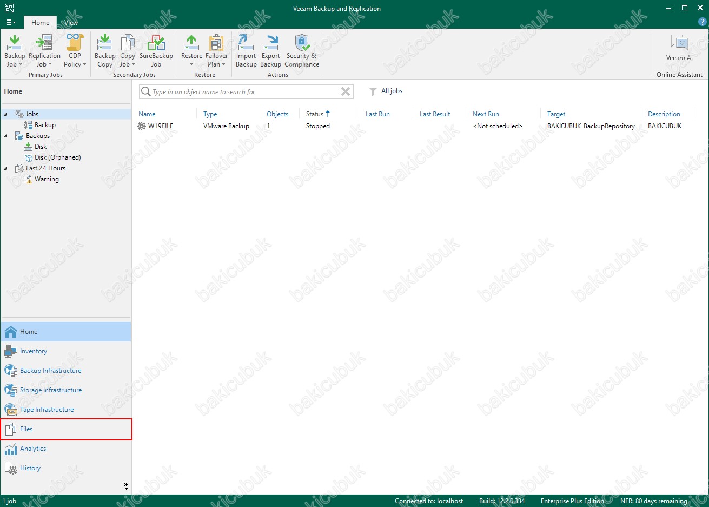
Task: Sort by the Name column header
Action: coord(147,114)
